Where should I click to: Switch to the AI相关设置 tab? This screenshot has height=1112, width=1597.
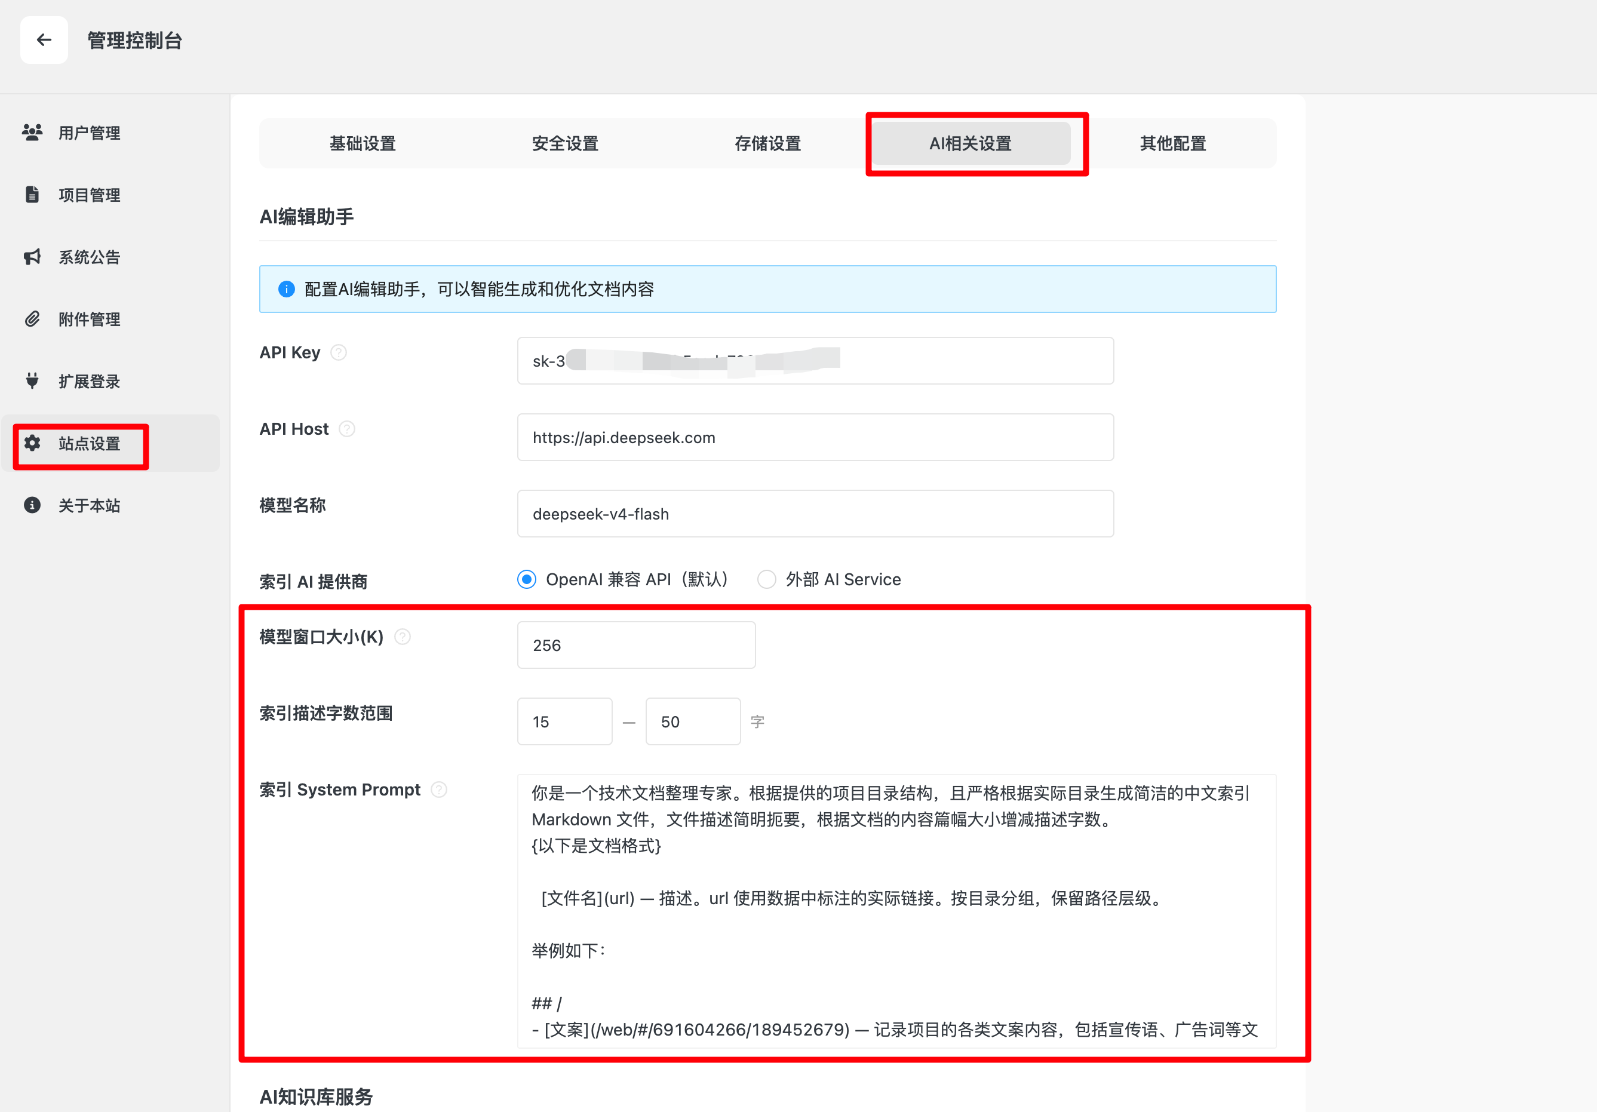971,143
